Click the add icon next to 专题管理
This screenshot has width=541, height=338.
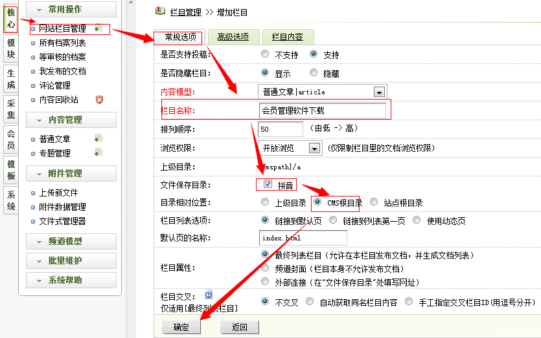point(98,153)
